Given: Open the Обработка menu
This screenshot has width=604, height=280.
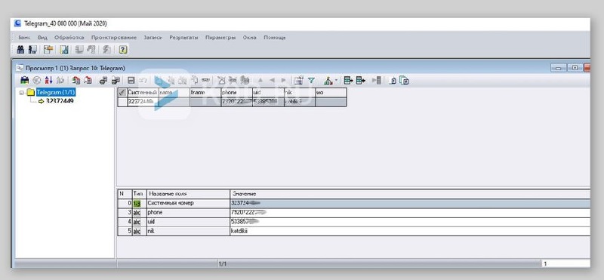Looking at the screenshot, I should tap(69, 38).
